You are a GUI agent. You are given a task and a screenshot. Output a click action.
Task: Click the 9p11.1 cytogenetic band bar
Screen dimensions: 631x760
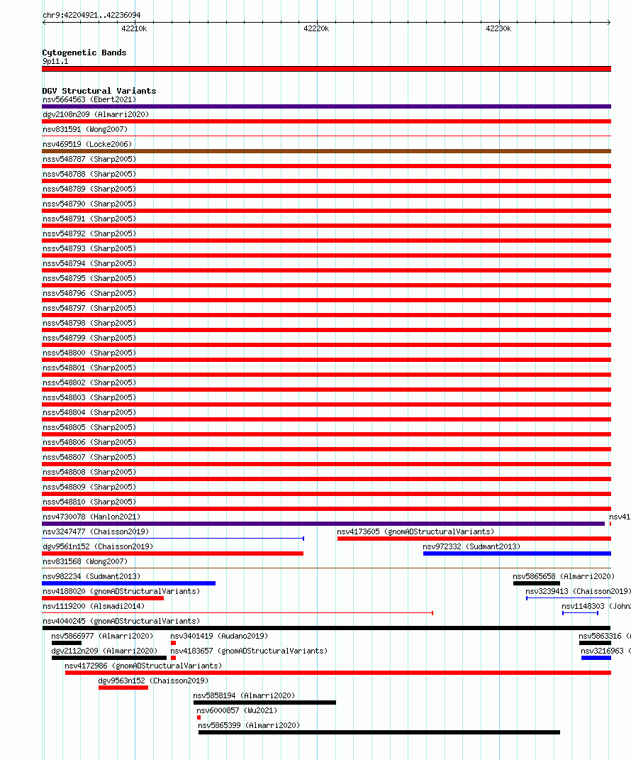pos(326,69)
